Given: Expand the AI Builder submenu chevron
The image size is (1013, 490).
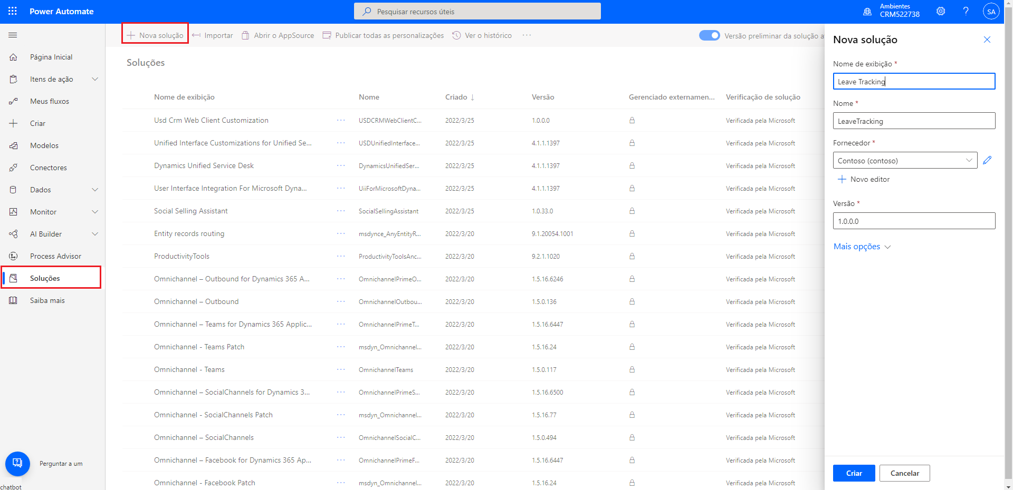Looking at the screenshot, I should (x=95, y=234).
